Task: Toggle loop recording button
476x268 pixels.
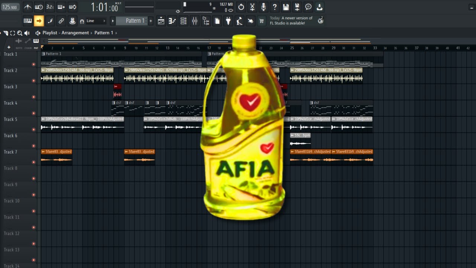Action: [x=73, y=7]
